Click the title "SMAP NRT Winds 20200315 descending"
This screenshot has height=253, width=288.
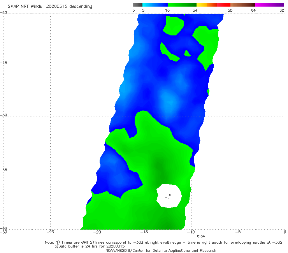click(x=50, y=6)
